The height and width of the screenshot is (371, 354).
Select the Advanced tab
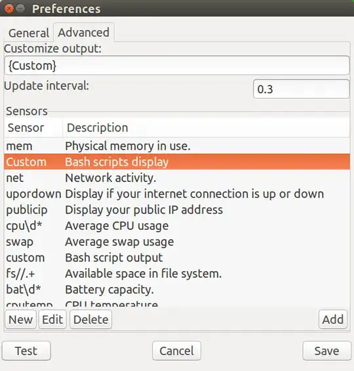click(x=84, y=32)
